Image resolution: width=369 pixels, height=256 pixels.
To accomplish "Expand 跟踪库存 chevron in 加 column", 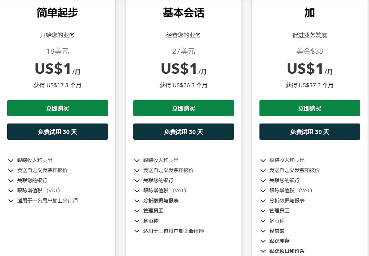I will click(263, 241).
